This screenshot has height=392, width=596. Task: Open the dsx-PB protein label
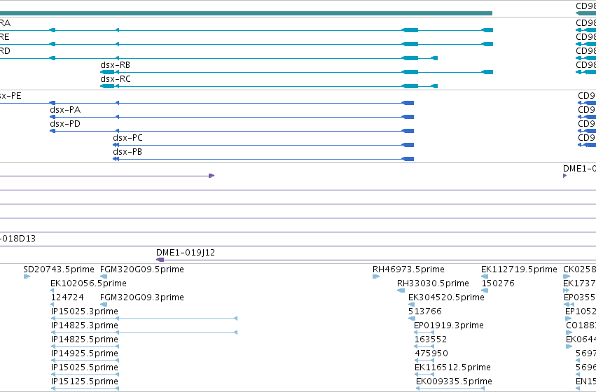coord(127,152)
